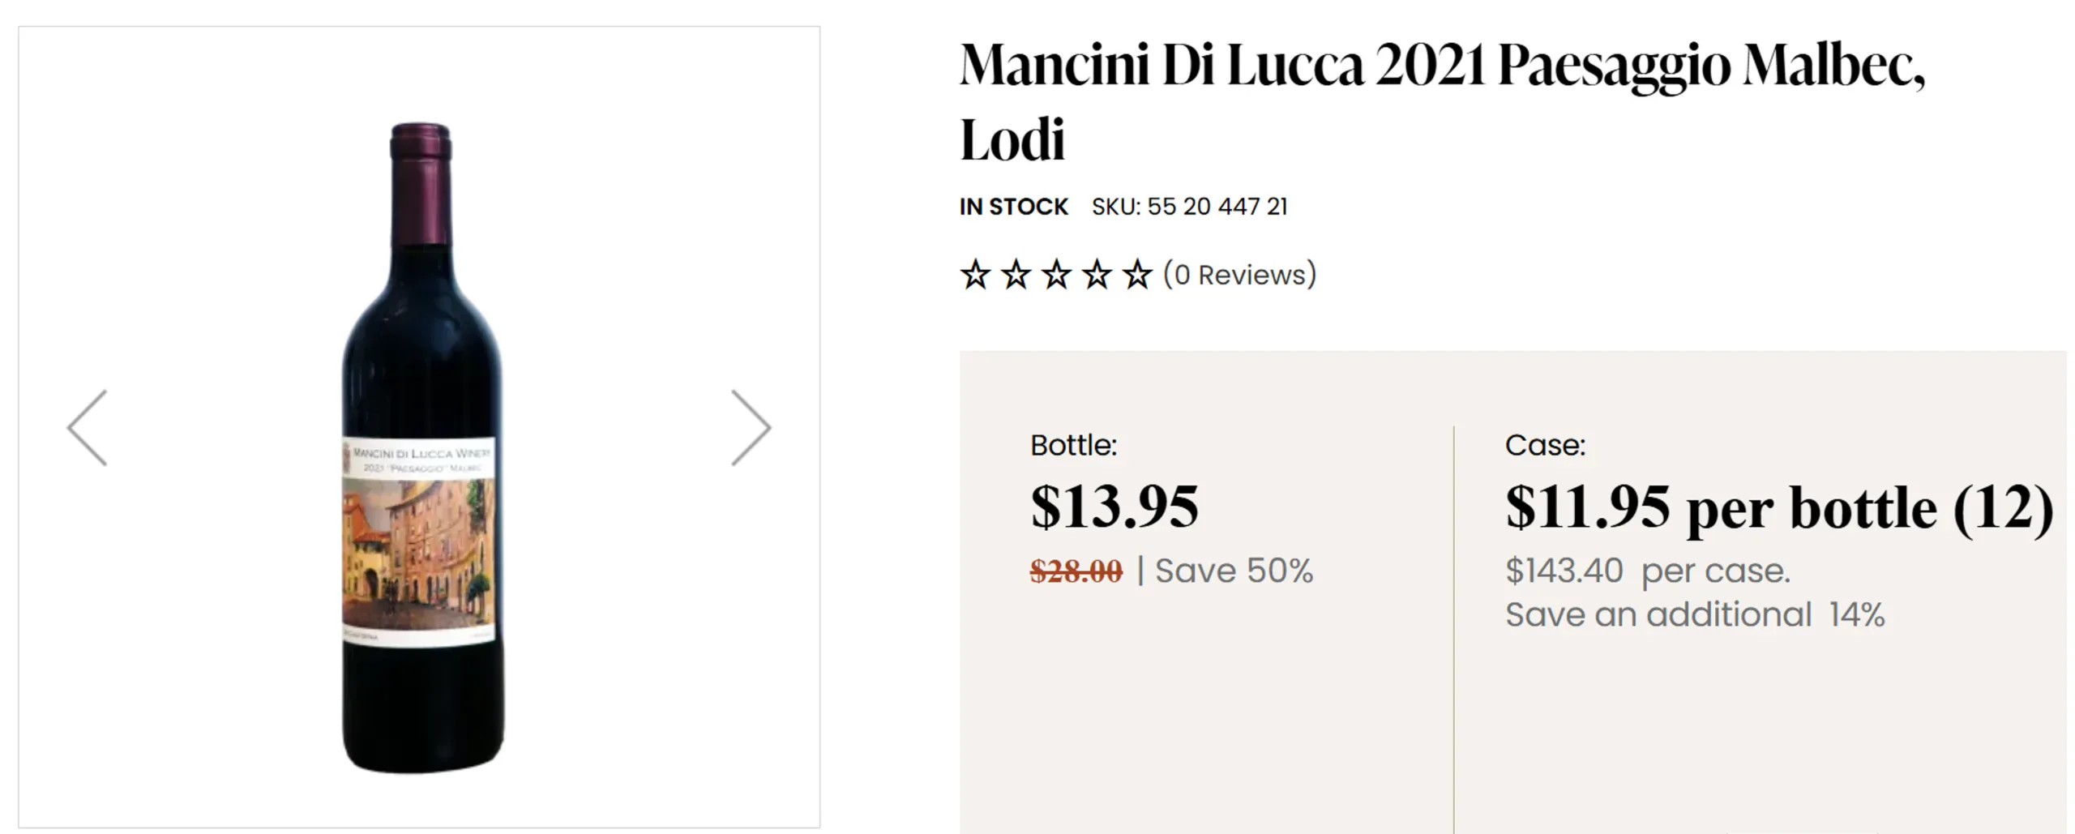The image size is (2075, 834).
Task: Click the IN STOCK status label
Action: [x=1014, y=207]
